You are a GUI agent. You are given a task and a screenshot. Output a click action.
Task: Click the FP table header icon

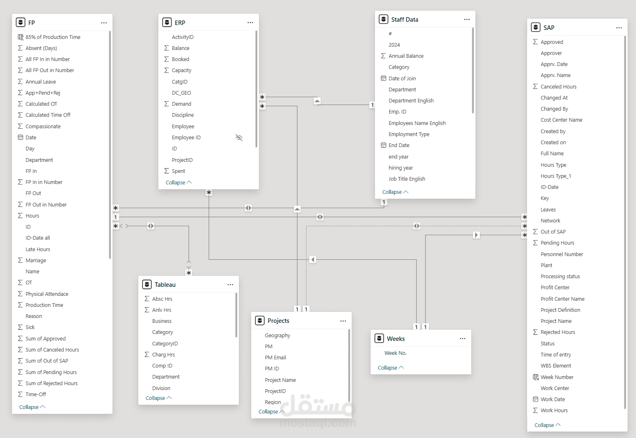pos(20,23)
